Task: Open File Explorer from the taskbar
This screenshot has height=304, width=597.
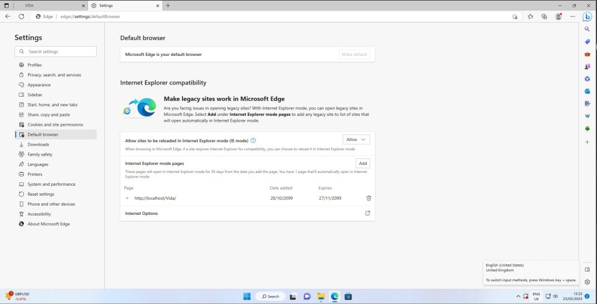Action: (321, 296)
